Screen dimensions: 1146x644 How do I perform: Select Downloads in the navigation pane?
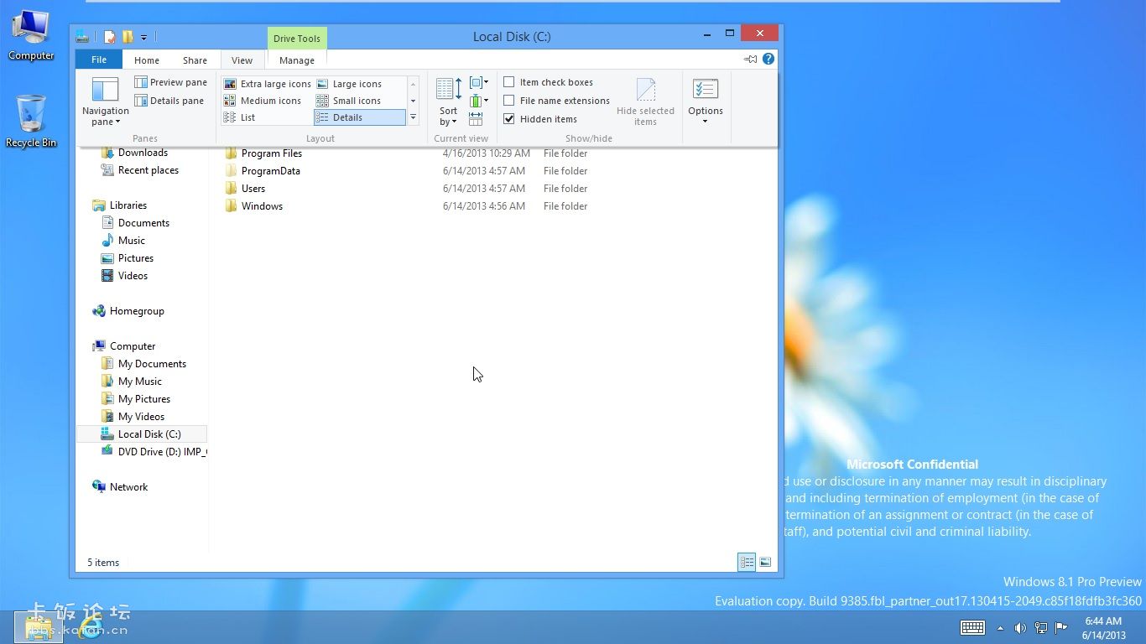coord(134,153)
